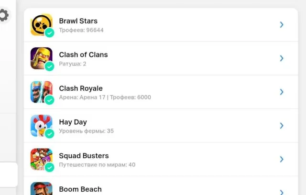
Task: Click green checkmark badge on Brawl Stars
Action: click(x=50, y=32)
